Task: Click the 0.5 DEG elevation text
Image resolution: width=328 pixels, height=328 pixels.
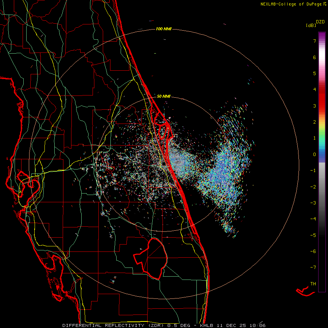Action: click(x=180, y=325)
